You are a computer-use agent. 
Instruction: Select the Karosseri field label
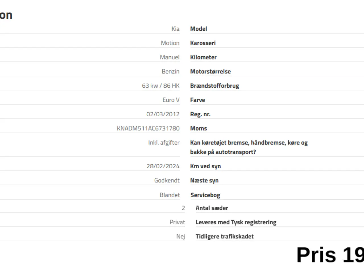coord(203,43)
